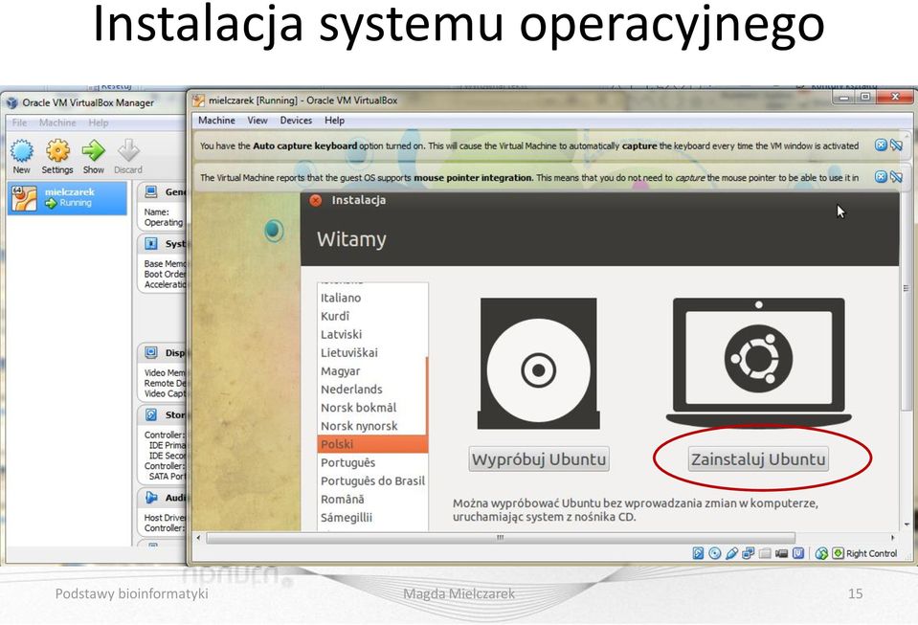Click the Right Control host key label

(871, 553)
